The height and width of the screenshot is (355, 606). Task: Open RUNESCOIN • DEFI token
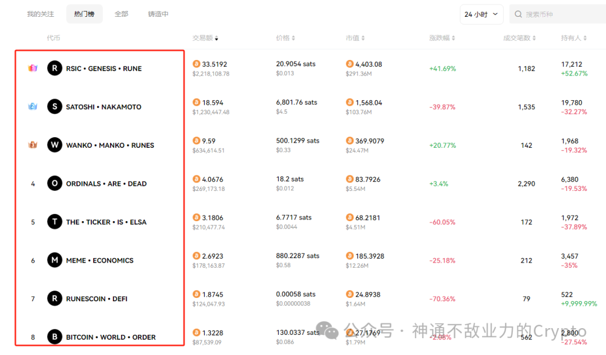(97, 299)
